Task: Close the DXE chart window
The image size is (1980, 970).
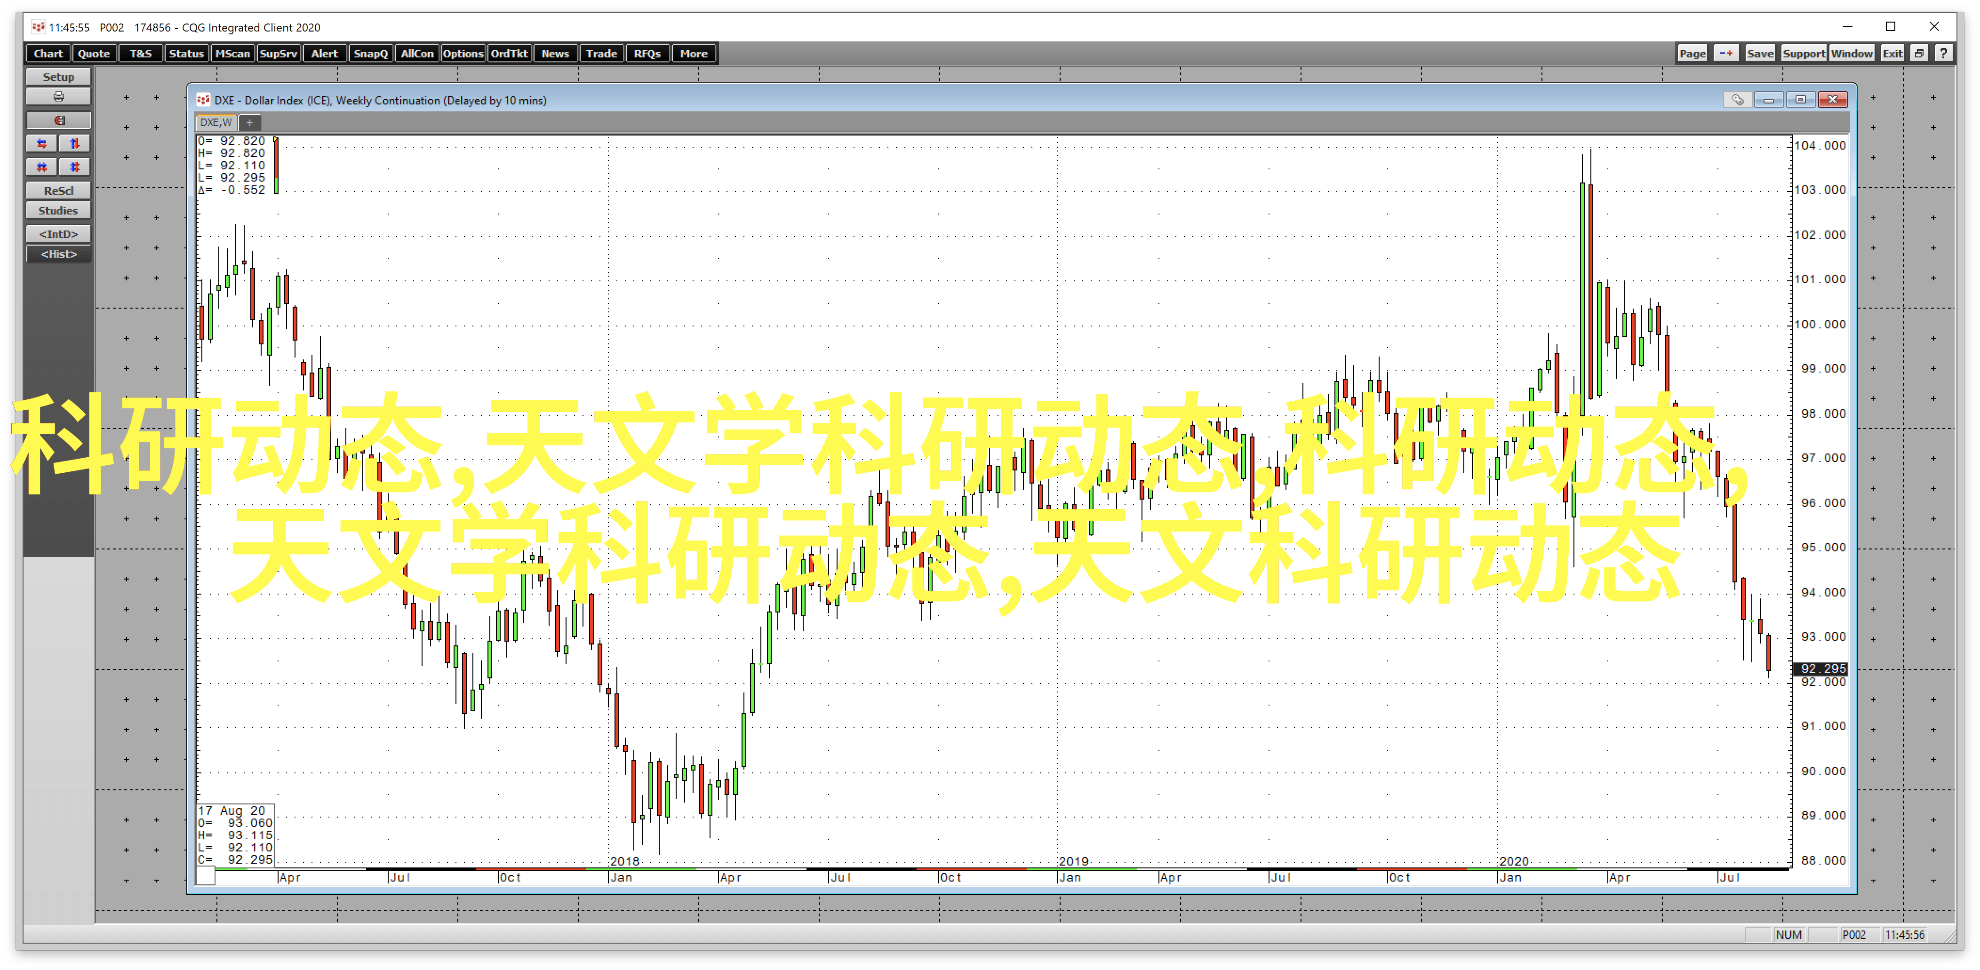Action: click(1832, 100)
